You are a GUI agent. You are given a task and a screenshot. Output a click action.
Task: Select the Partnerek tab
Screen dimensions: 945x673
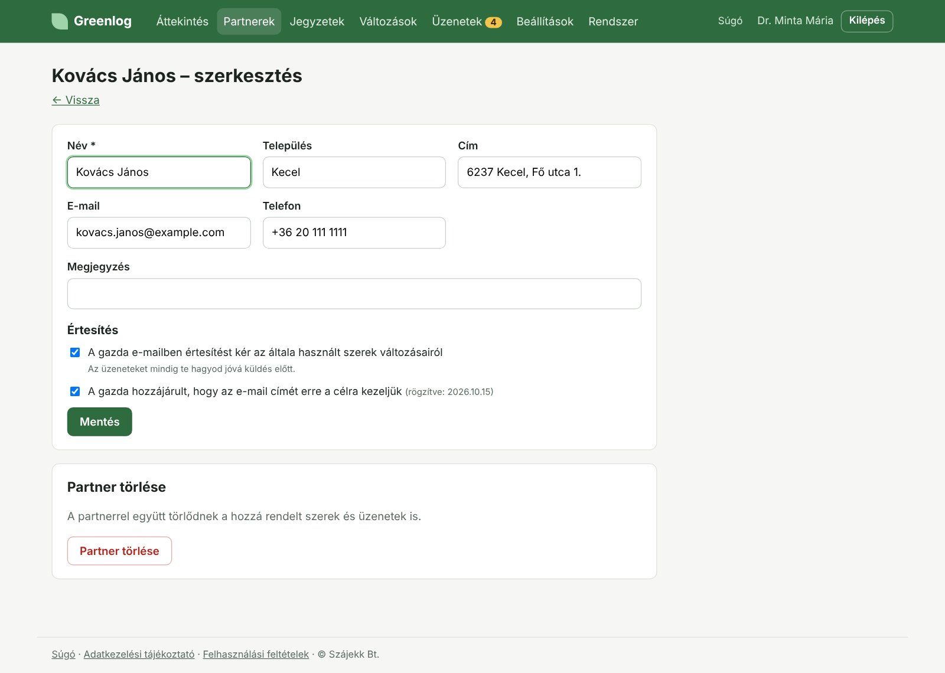point(249,21)
